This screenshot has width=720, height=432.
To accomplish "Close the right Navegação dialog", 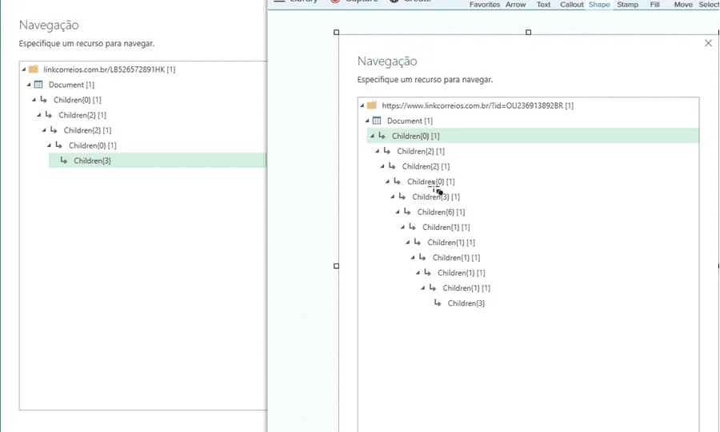I will 708,43.
